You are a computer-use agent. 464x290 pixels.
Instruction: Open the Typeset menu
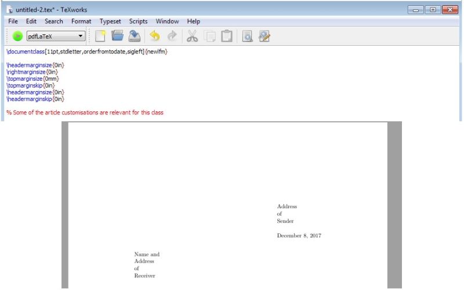click(x=110, y=21)
